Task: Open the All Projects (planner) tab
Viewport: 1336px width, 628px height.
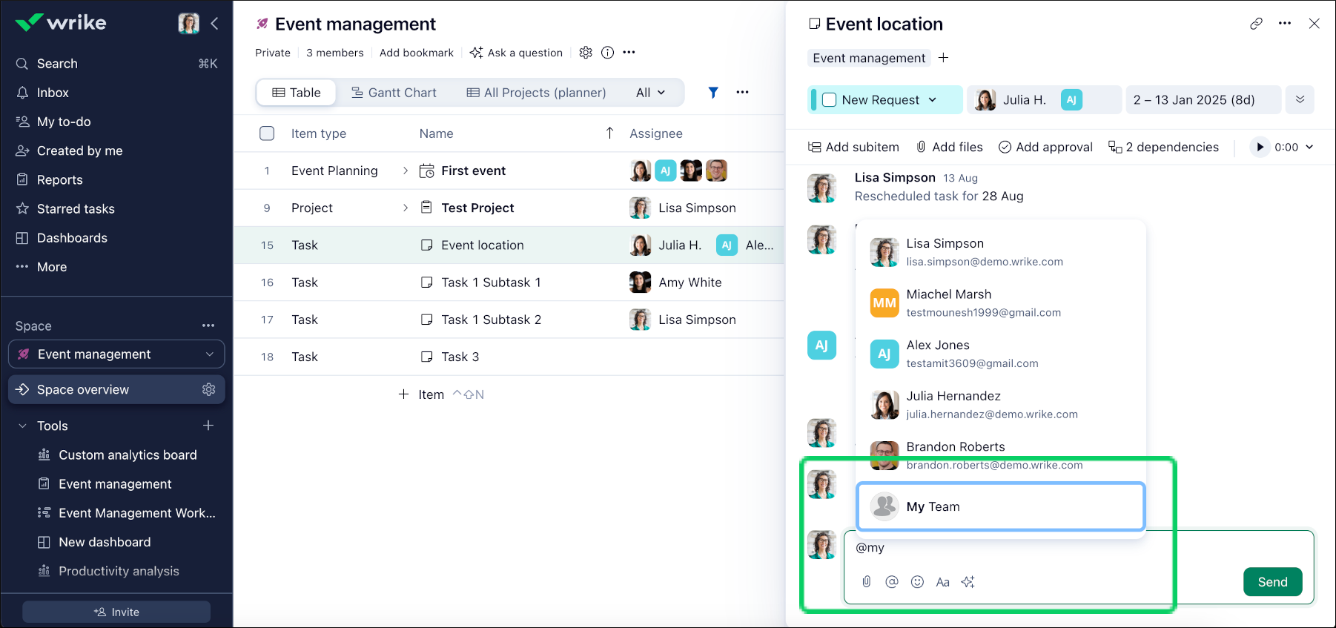Action: [536, 93]
